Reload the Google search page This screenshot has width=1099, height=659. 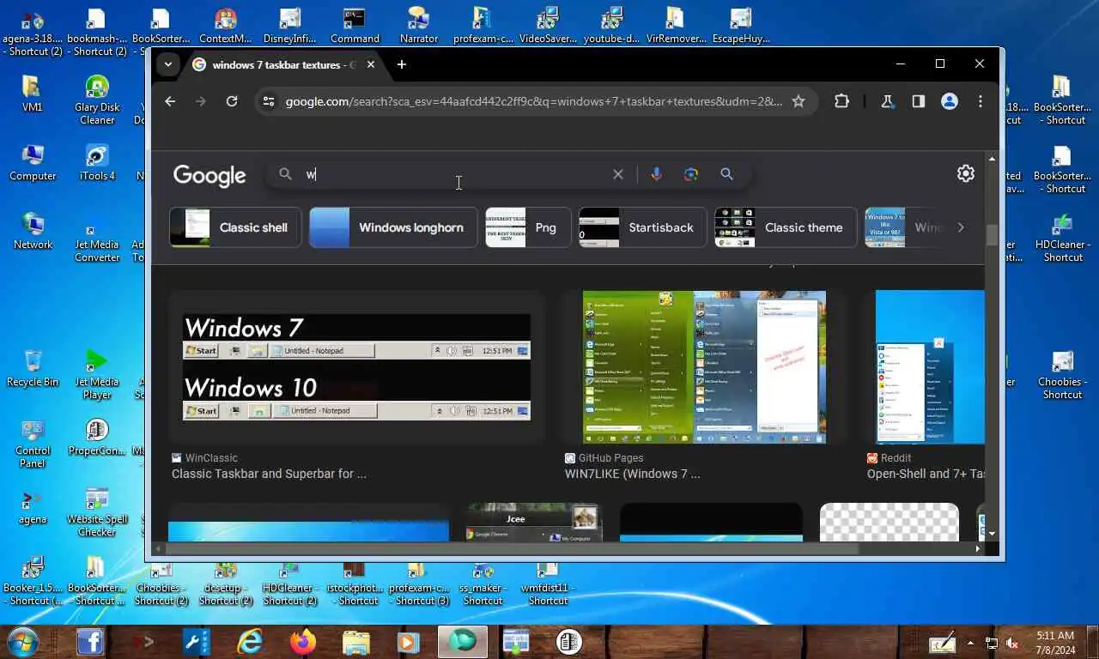click(x=232, y=101)
